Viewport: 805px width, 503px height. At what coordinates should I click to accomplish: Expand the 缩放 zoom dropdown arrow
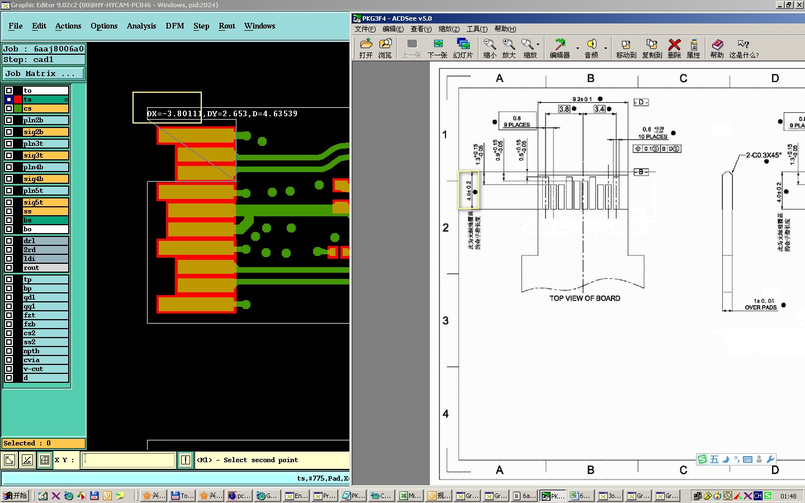pyautogui.click(x=538, y=45)
